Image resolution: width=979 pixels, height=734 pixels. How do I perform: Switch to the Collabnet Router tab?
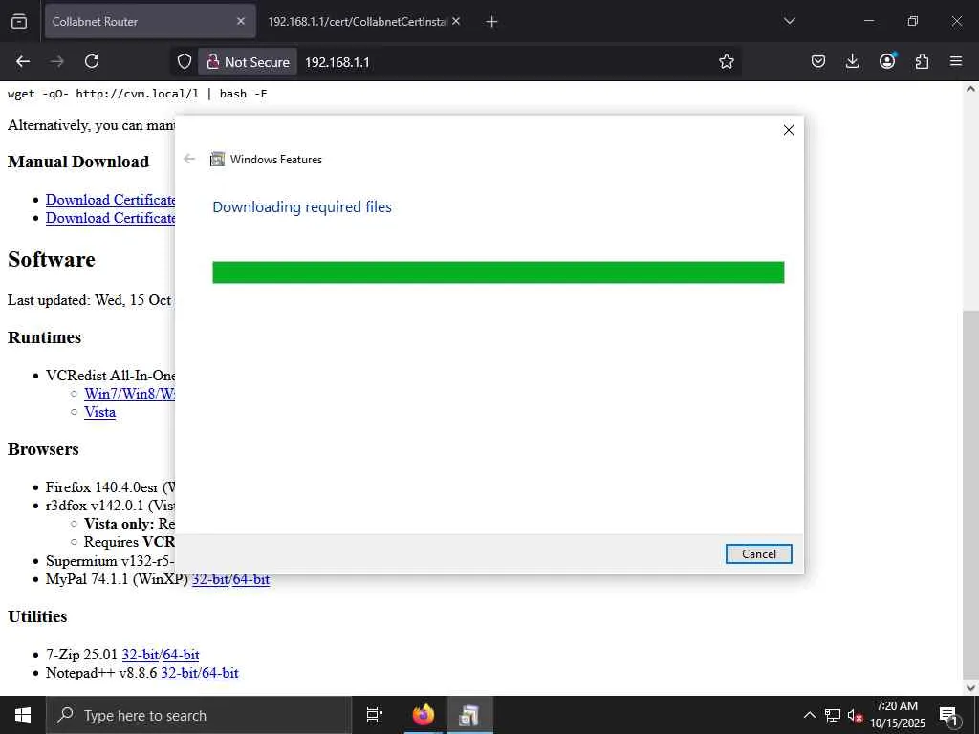(x=150, y=21)
